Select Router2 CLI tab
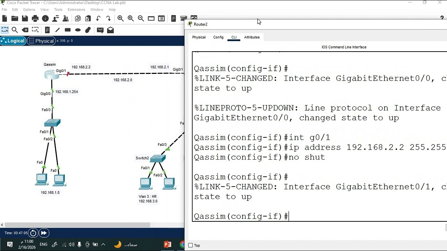The image size is (447, 251). (234, 37)
